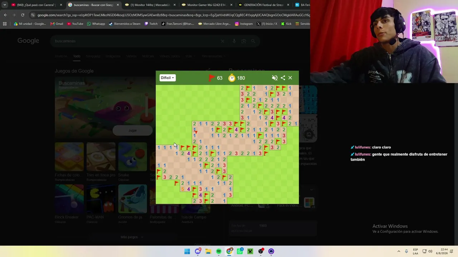Screen dimensions: 458x257
Task: Open the Windows Start menu
Action: click(187, 251)
